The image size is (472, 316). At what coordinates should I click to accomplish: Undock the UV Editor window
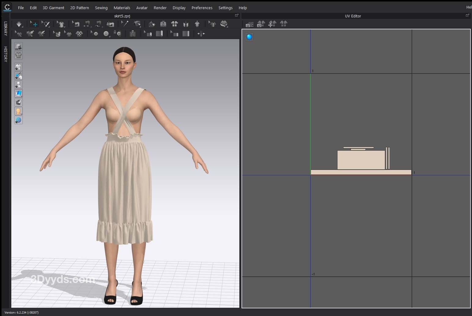[467, 15]
